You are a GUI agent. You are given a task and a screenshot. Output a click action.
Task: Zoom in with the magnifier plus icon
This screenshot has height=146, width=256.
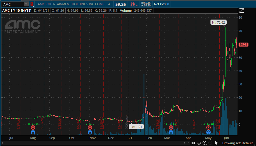tap(205, 143)
